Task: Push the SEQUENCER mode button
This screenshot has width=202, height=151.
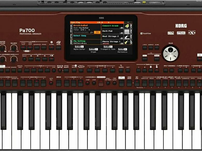Action: coord(37,48)
